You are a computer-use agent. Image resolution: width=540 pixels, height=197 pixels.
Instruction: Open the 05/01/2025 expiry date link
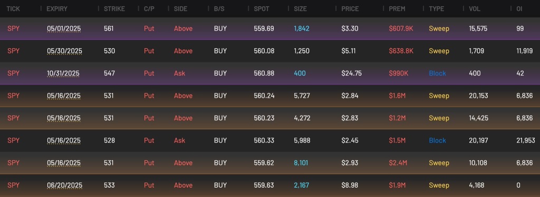pos(64,29)
